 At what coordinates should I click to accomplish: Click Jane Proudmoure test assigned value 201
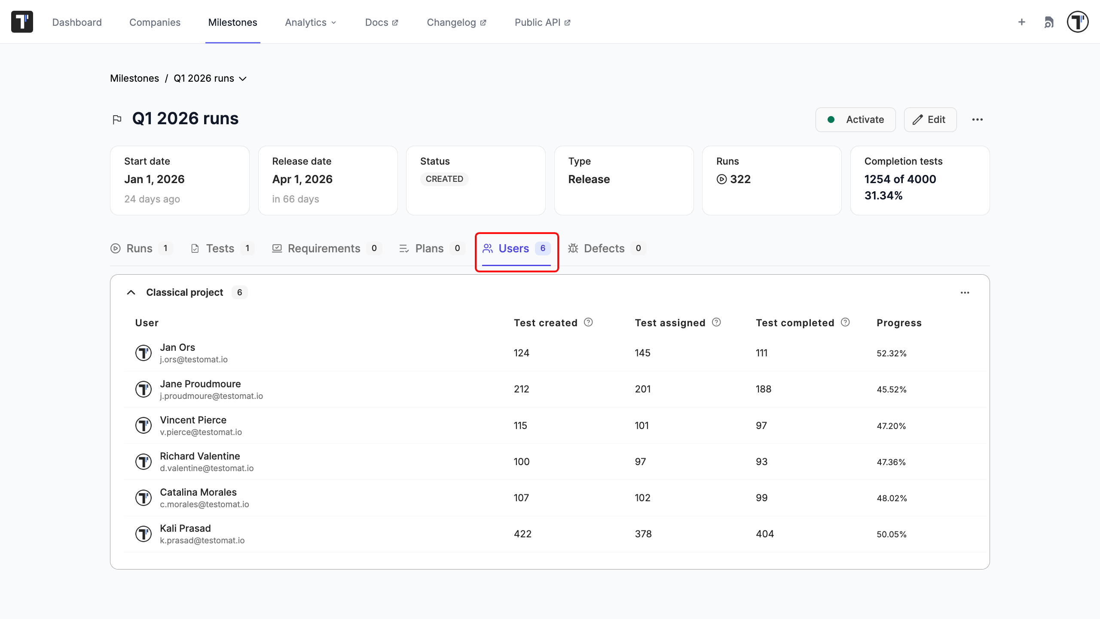coord(643,389)
